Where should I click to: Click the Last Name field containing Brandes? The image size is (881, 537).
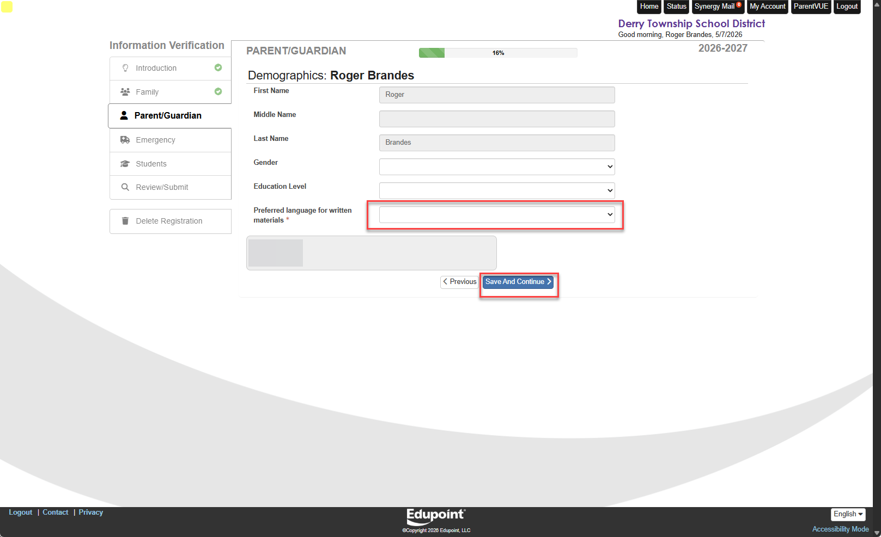497,143
